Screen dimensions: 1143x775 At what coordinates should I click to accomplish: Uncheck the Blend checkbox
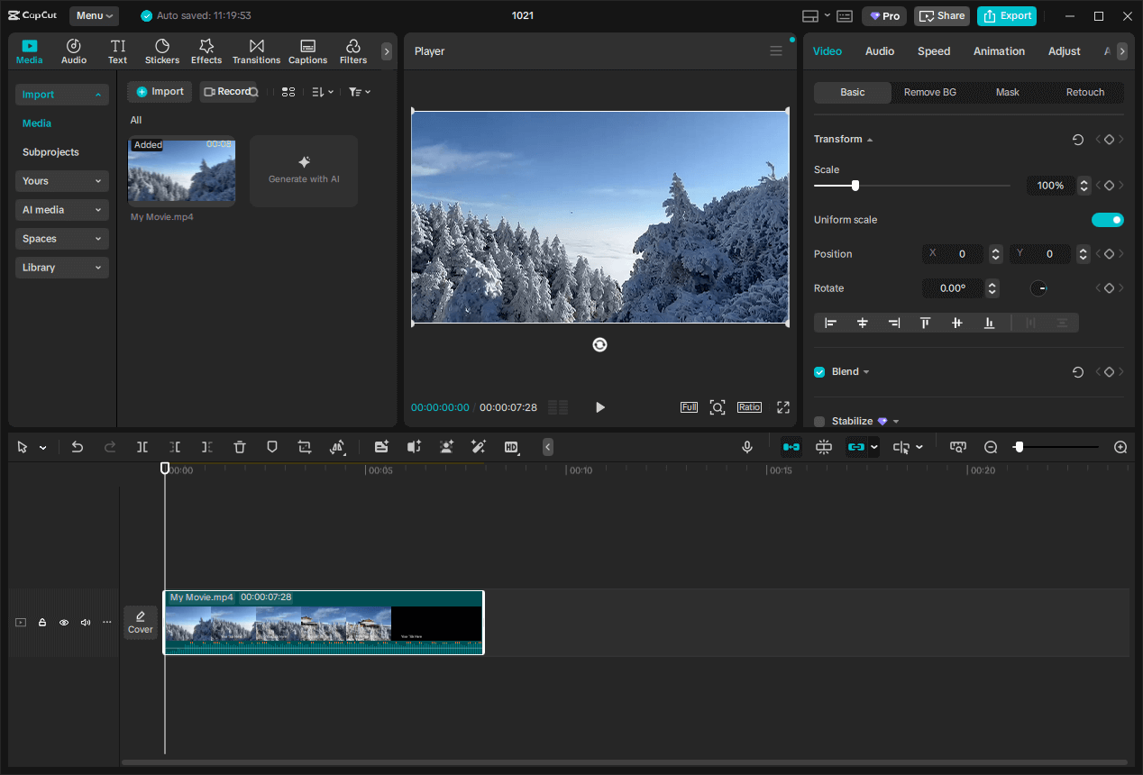[x=819, y=372]
